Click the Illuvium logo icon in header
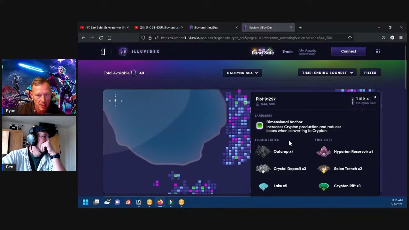The height and width of the screenshot is (230, 409). pos(103,51)
